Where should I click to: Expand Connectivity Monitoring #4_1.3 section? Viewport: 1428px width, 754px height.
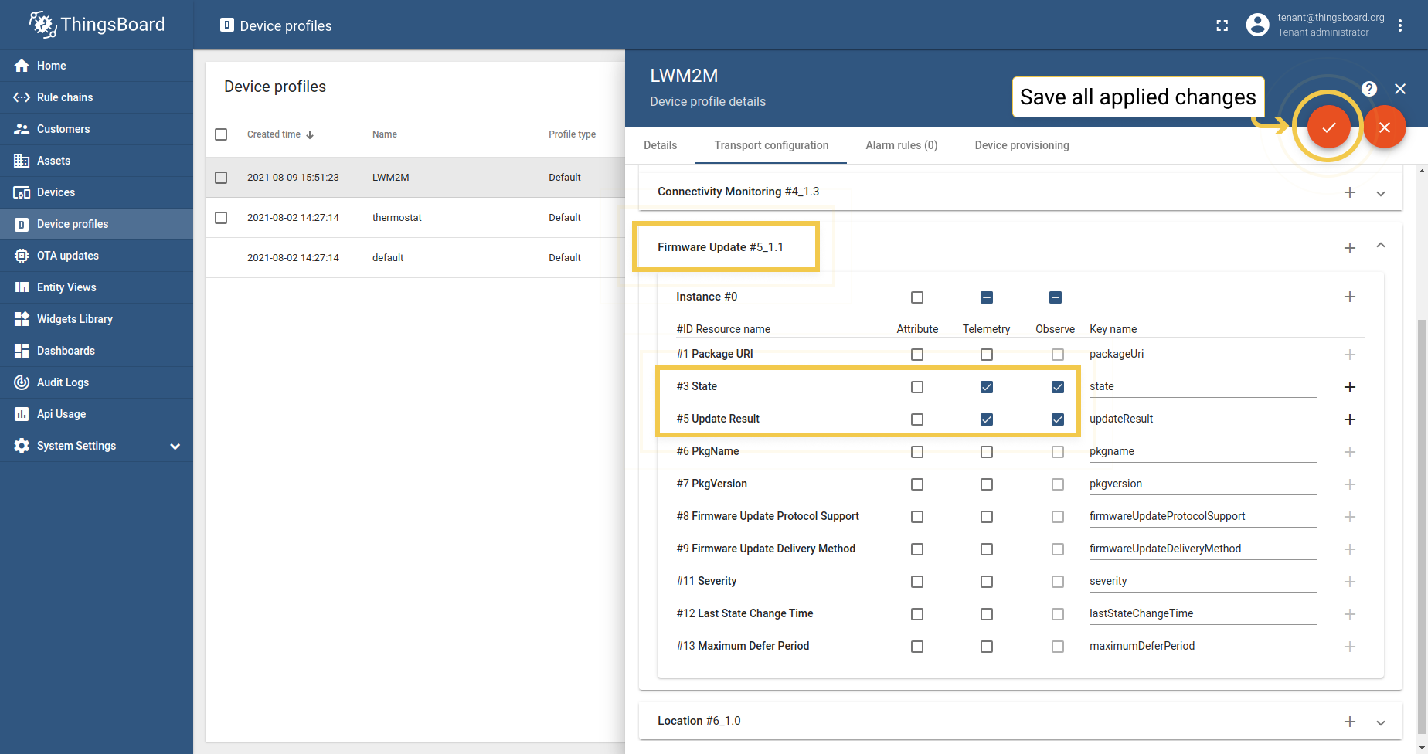click(1381, 193)
